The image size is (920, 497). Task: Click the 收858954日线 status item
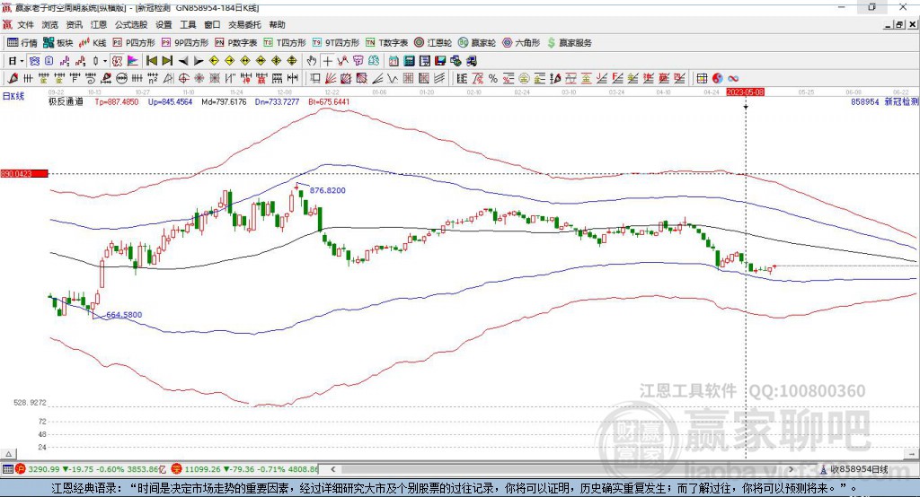855,469
